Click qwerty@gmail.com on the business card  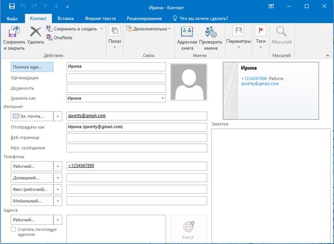pyautogui.click(x=260, y=84)
